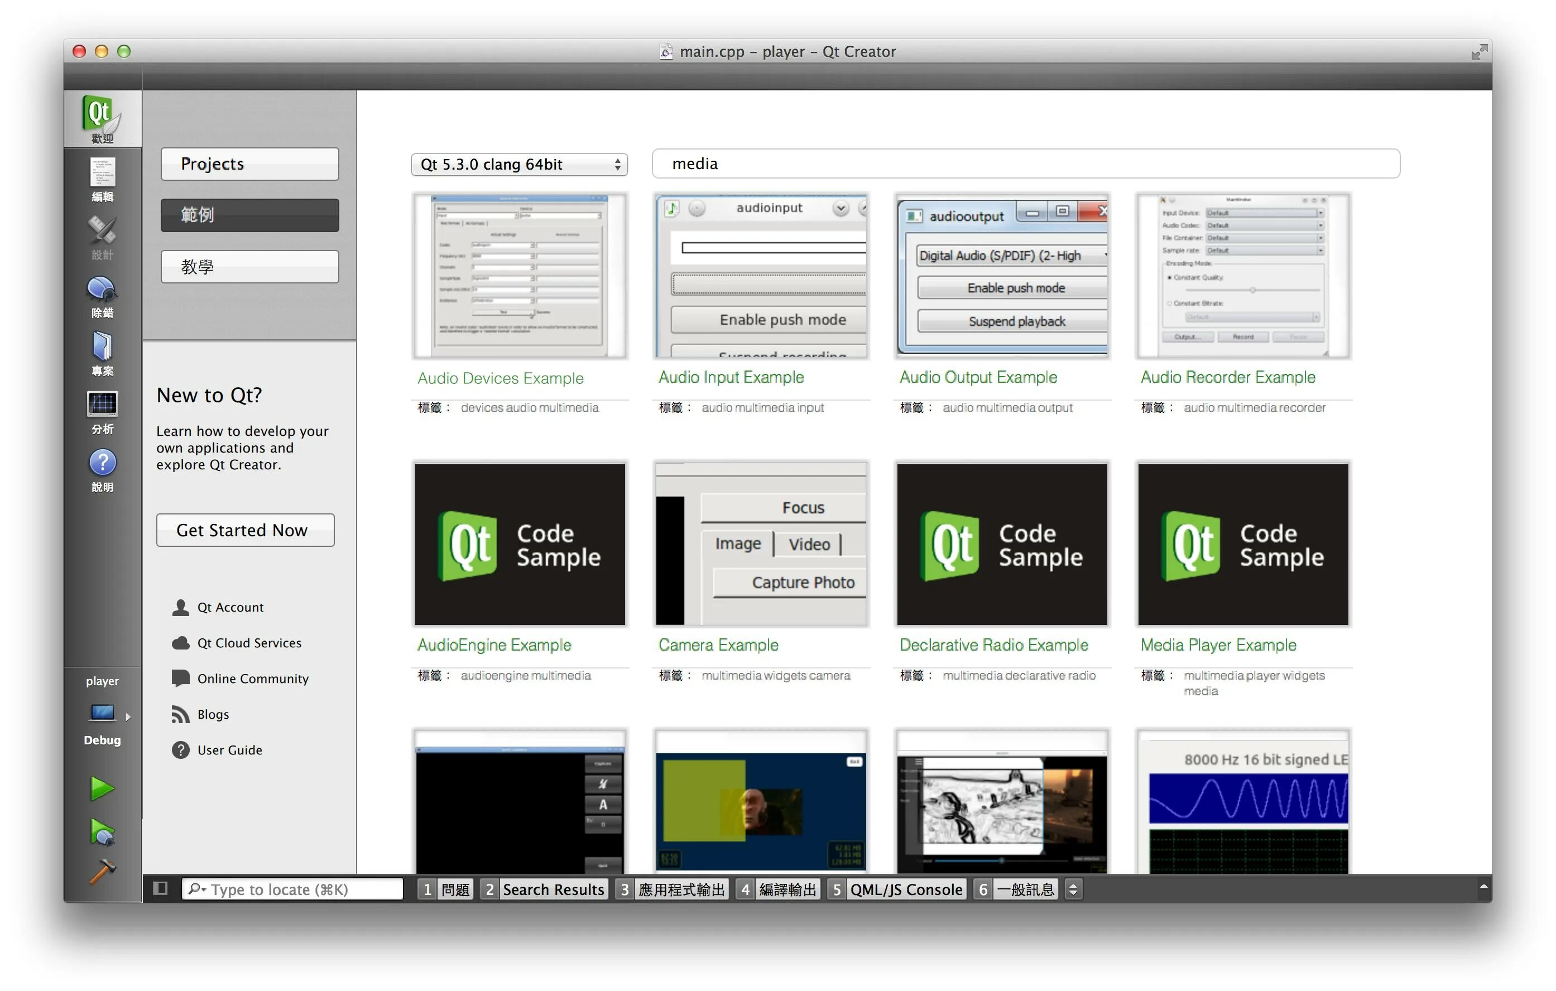1556x991 pixels.
Task: Open the Audio Recorder Example thumbnail
Action: (1242, 276)
